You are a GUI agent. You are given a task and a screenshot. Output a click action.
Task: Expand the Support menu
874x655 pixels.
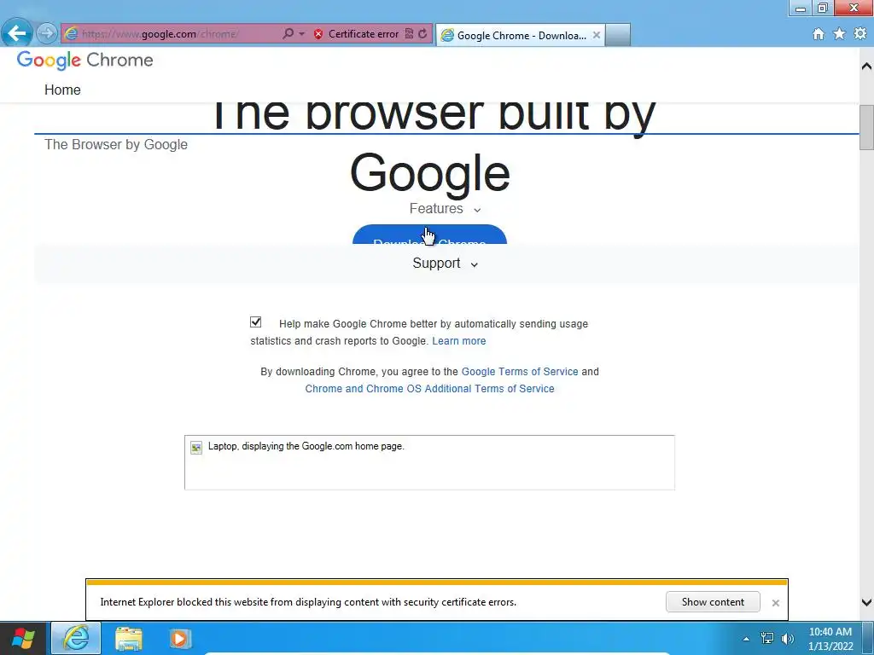(x=445, y=263)
